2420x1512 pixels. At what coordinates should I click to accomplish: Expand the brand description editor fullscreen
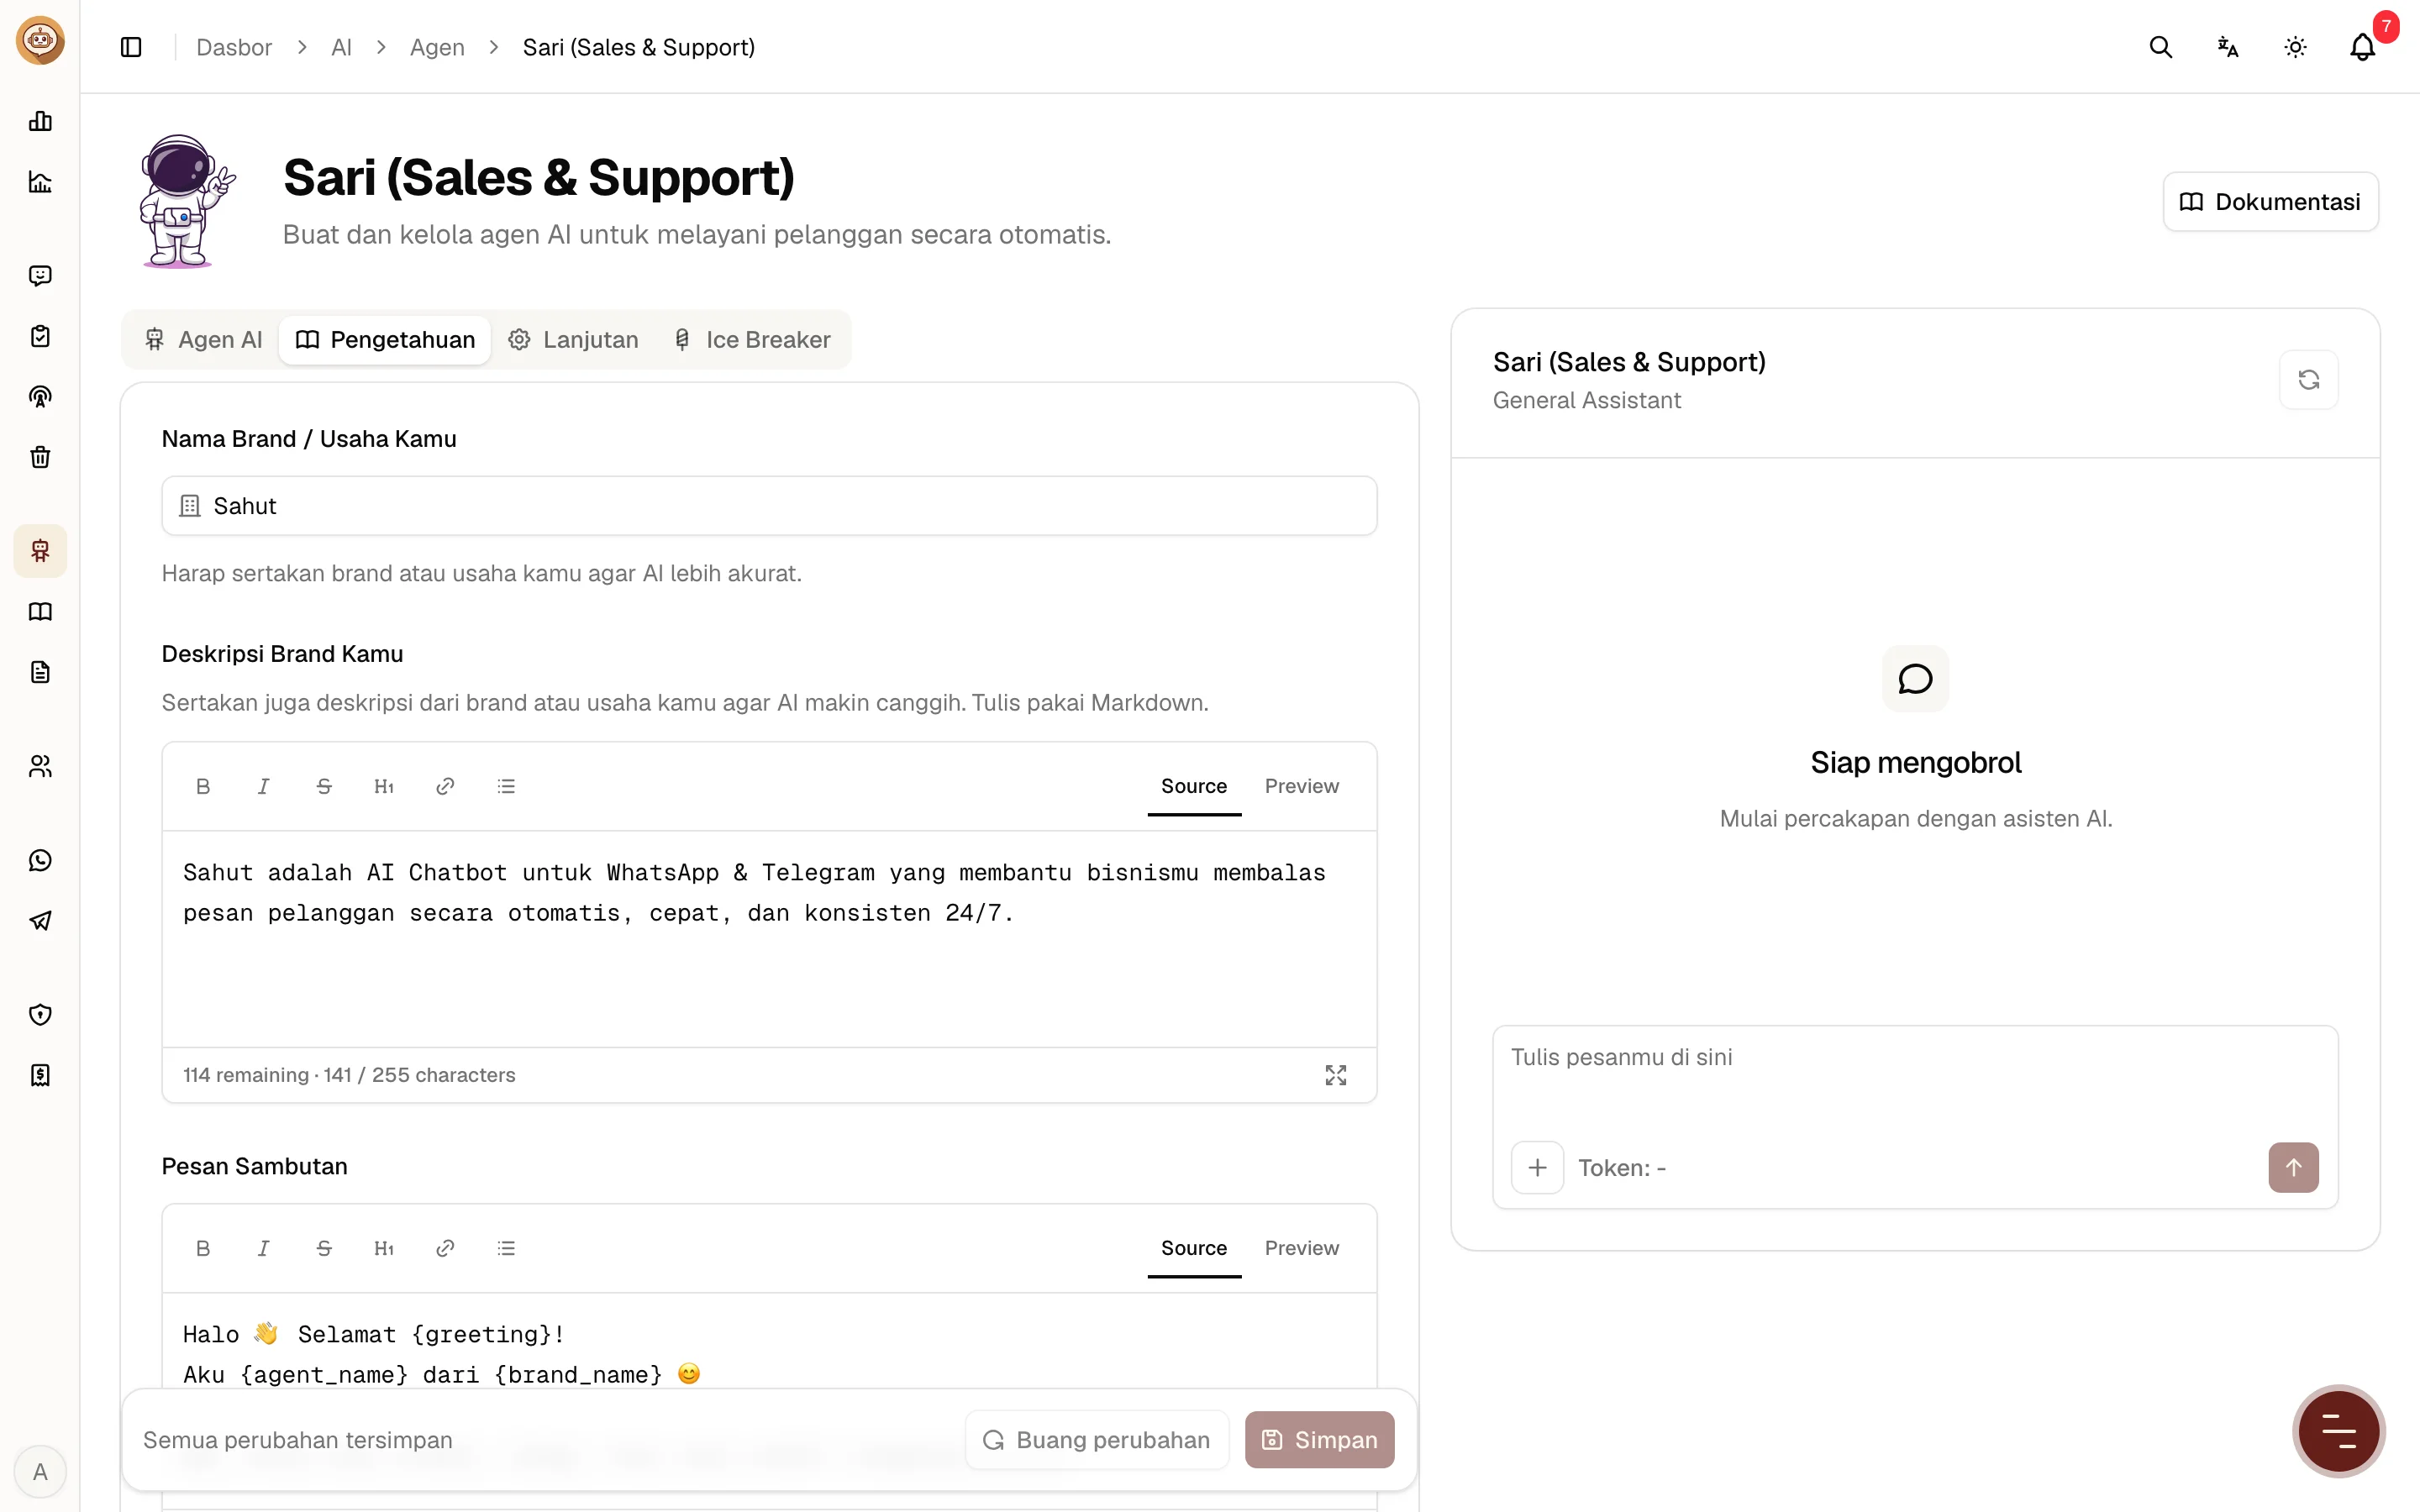(x=1335, y=1075)
